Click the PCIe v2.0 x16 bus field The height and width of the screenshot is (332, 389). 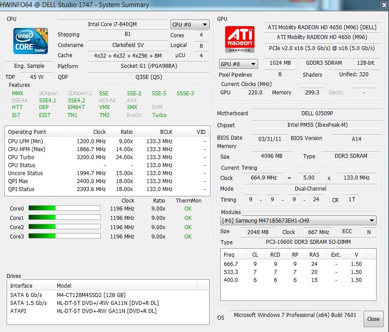click(x=322, y=48)
